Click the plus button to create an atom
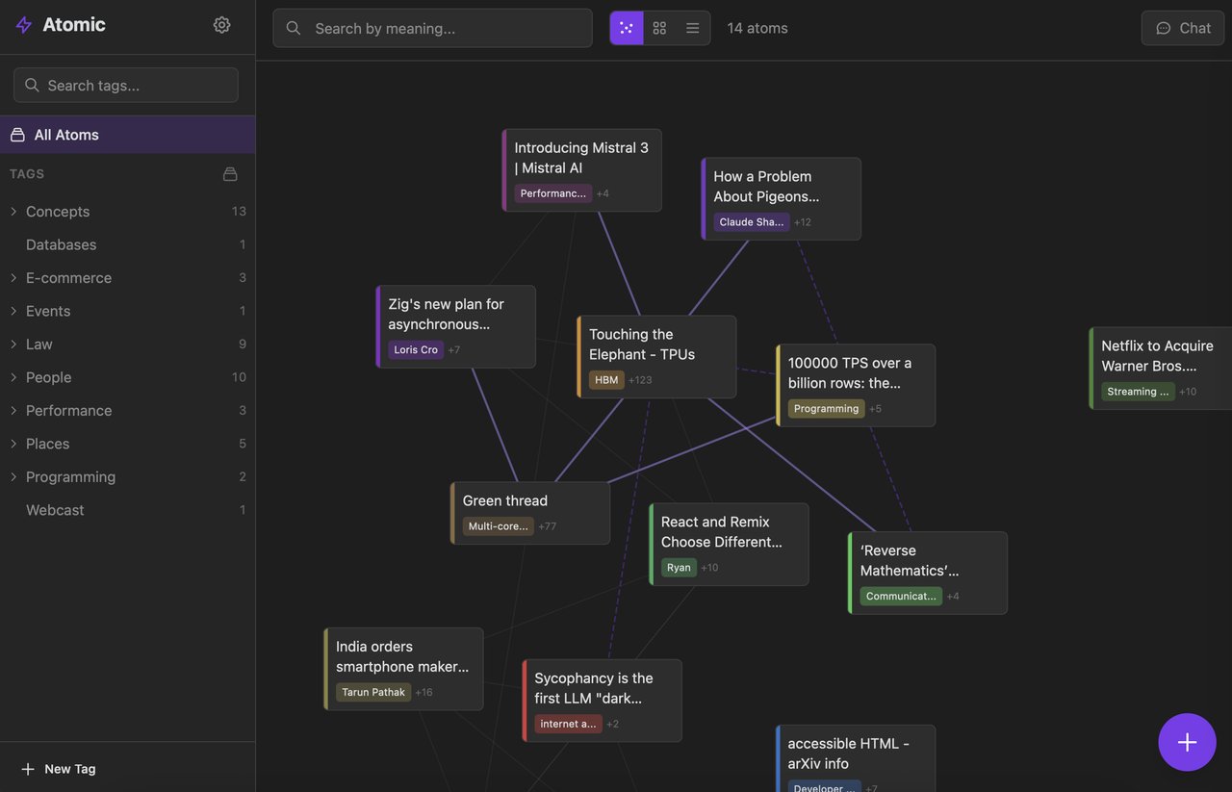The height and width of the screenshot is (792, 1232). (x=1187, y=742)
